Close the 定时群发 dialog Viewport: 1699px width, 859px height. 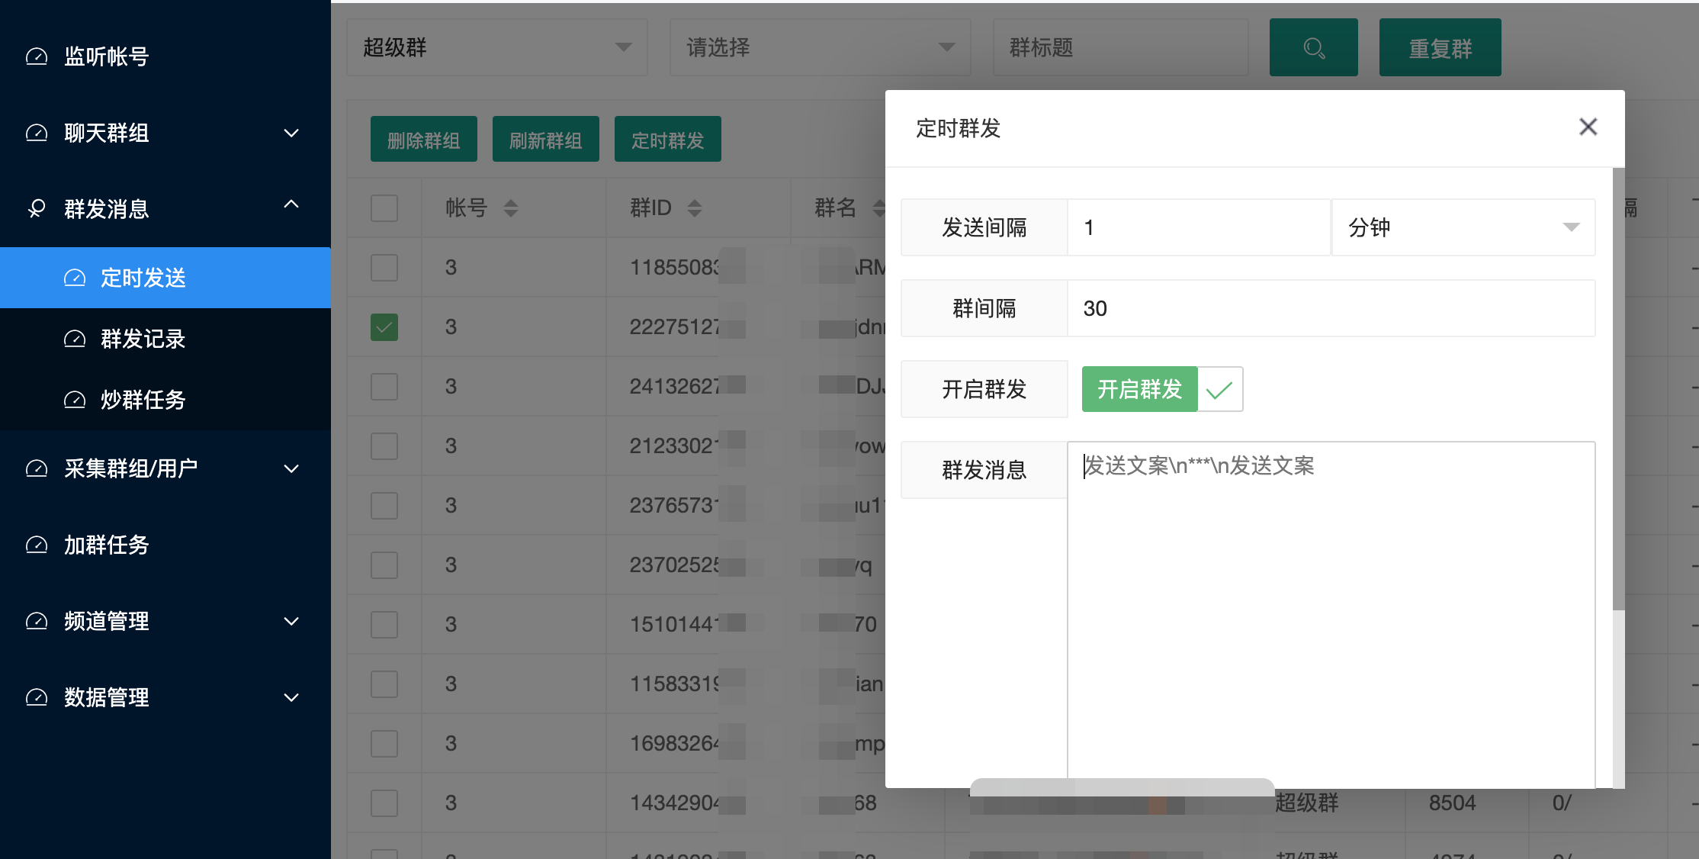[x=1588, y=127]
